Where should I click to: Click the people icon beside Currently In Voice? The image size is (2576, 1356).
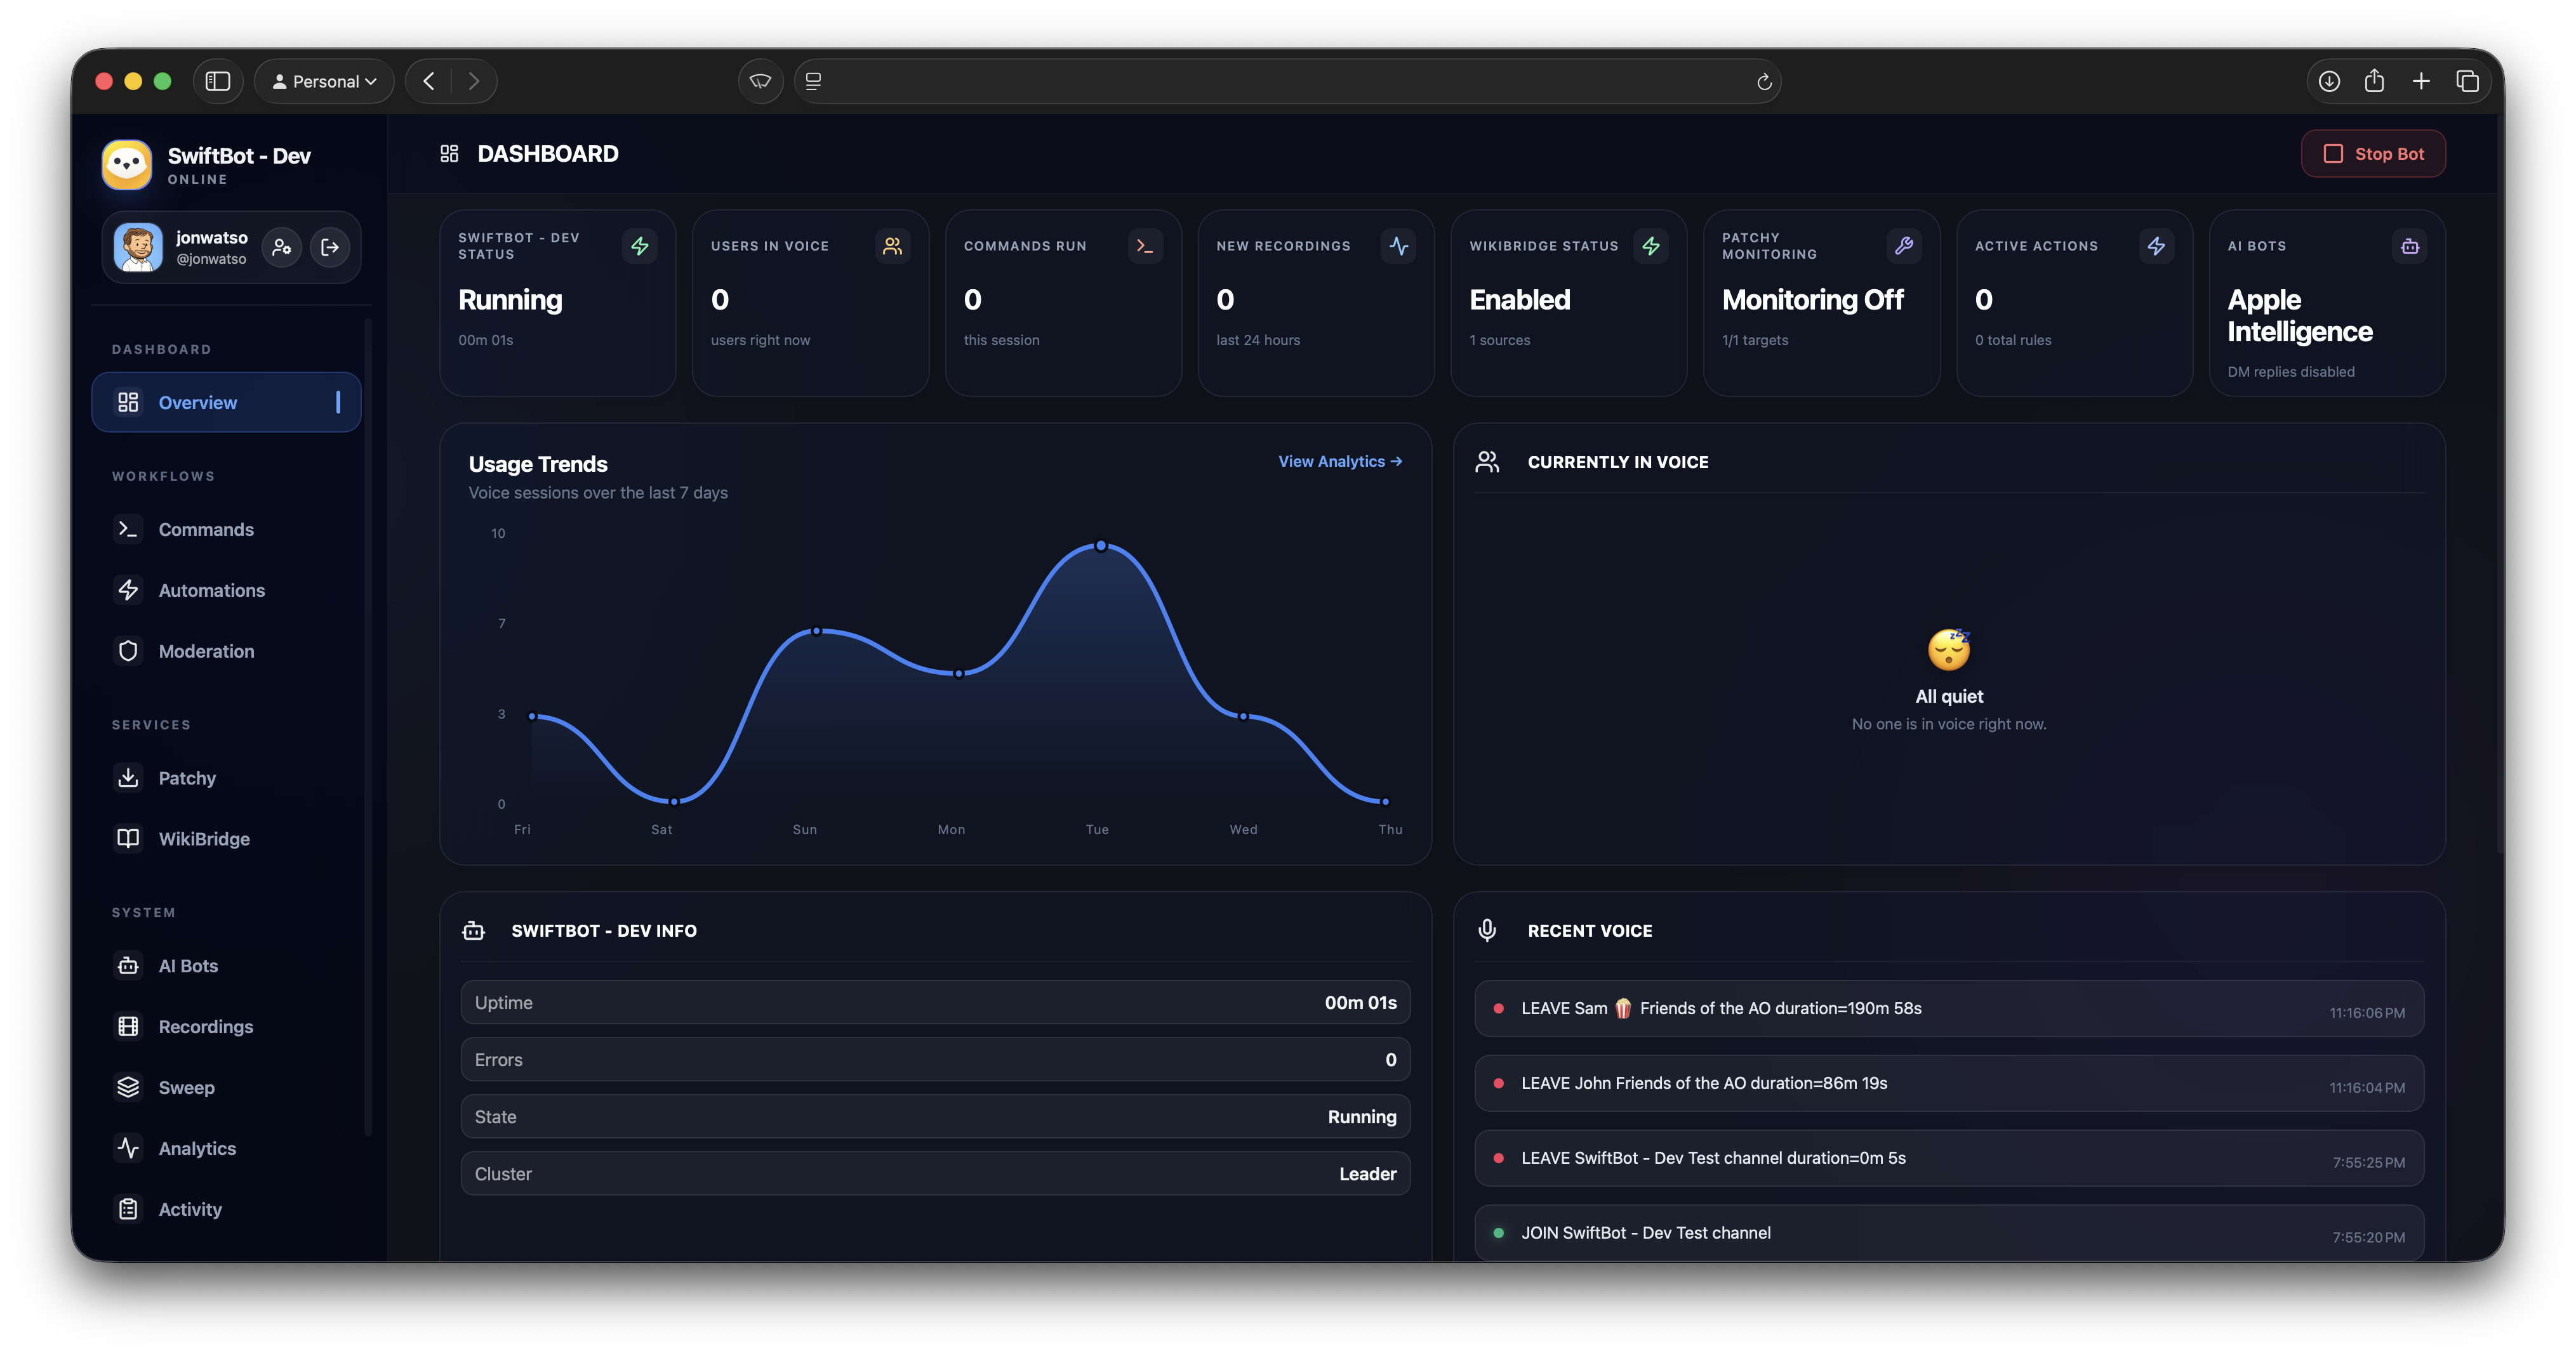click(1487, 462)
